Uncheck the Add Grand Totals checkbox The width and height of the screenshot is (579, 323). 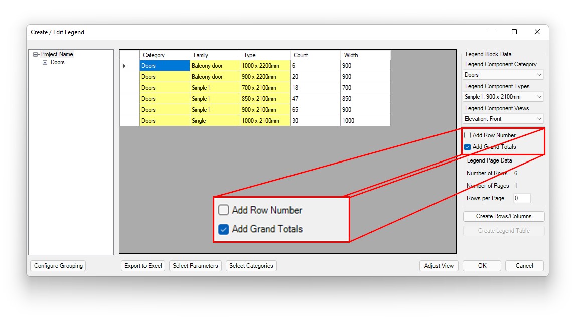click(468, 147)
